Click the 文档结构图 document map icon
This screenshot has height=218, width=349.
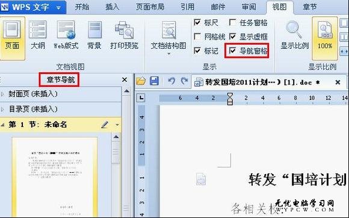click(x=168, y=30)
